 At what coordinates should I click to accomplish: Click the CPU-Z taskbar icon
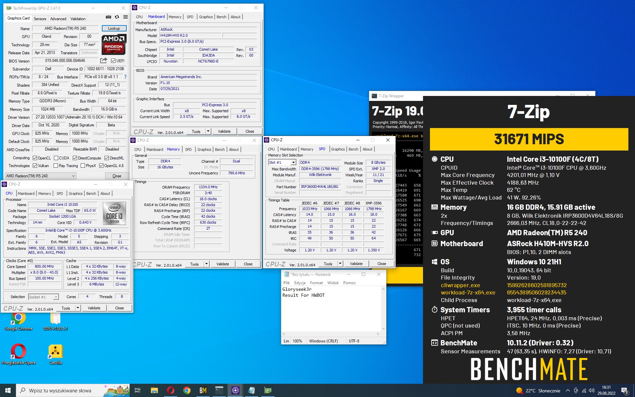(x=235, y=390)
